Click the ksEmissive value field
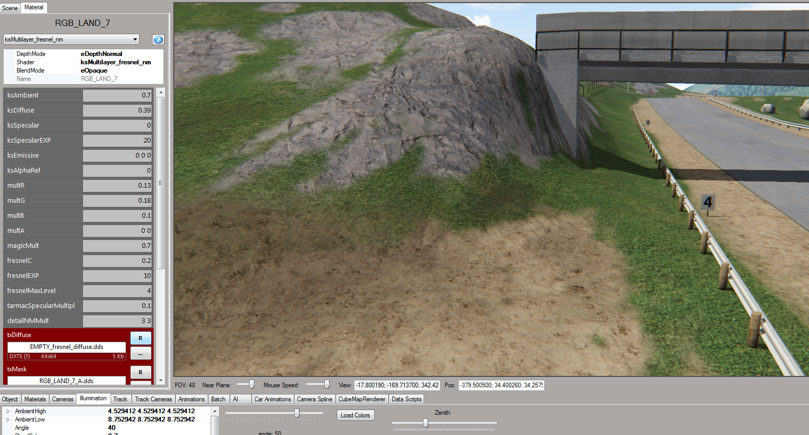The image size is (809, 435). point(117,156)
